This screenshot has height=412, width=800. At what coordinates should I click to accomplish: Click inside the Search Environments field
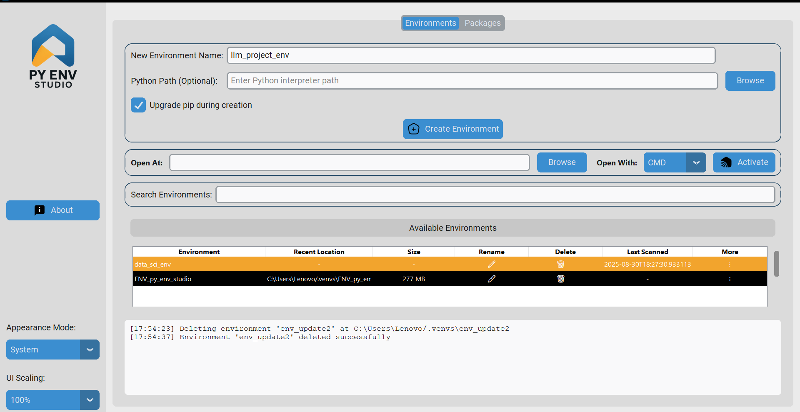494,194
